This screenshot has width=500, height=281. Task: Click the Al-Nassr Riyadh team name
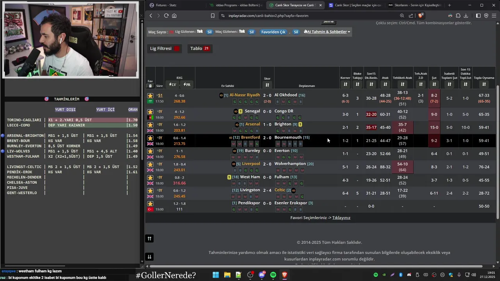tap(245, 95)
